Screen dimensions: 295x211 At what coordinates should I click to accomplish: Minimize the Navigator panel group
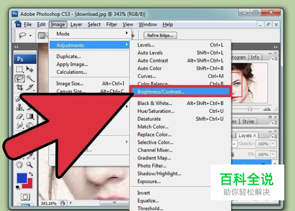[270, 53]
